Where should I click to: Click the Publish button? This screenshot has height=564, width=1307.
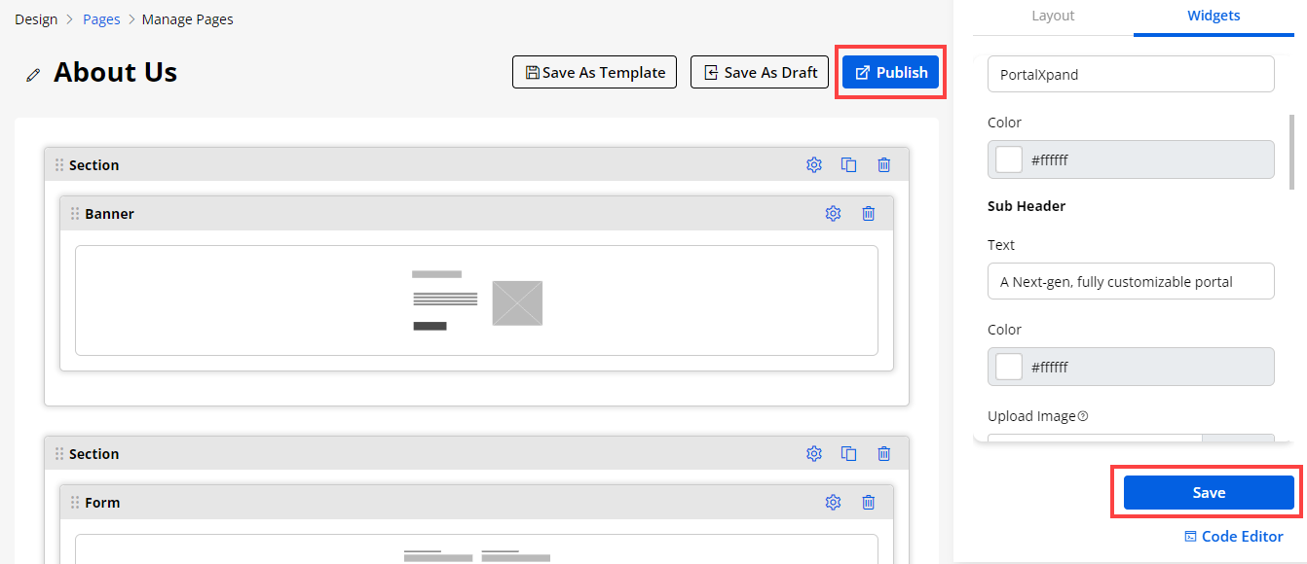pos(890,73)
